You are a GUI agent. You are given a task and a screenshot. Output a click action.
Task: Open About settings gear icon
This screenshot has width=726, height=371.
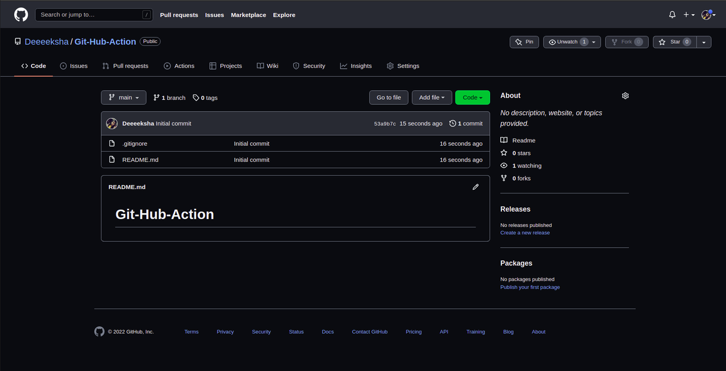point(625,96)
